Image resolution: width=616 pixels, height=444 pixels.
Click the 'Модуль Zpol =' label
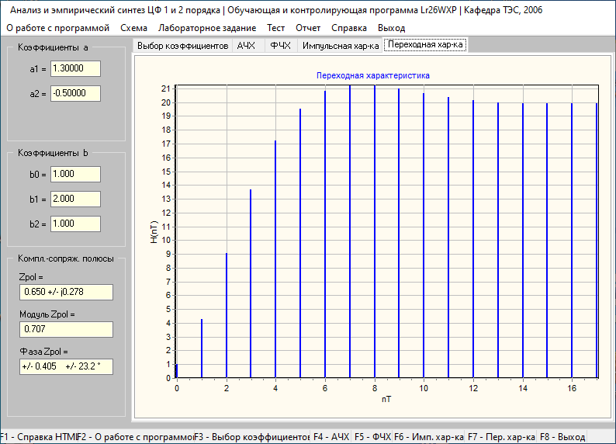[47, 314]
